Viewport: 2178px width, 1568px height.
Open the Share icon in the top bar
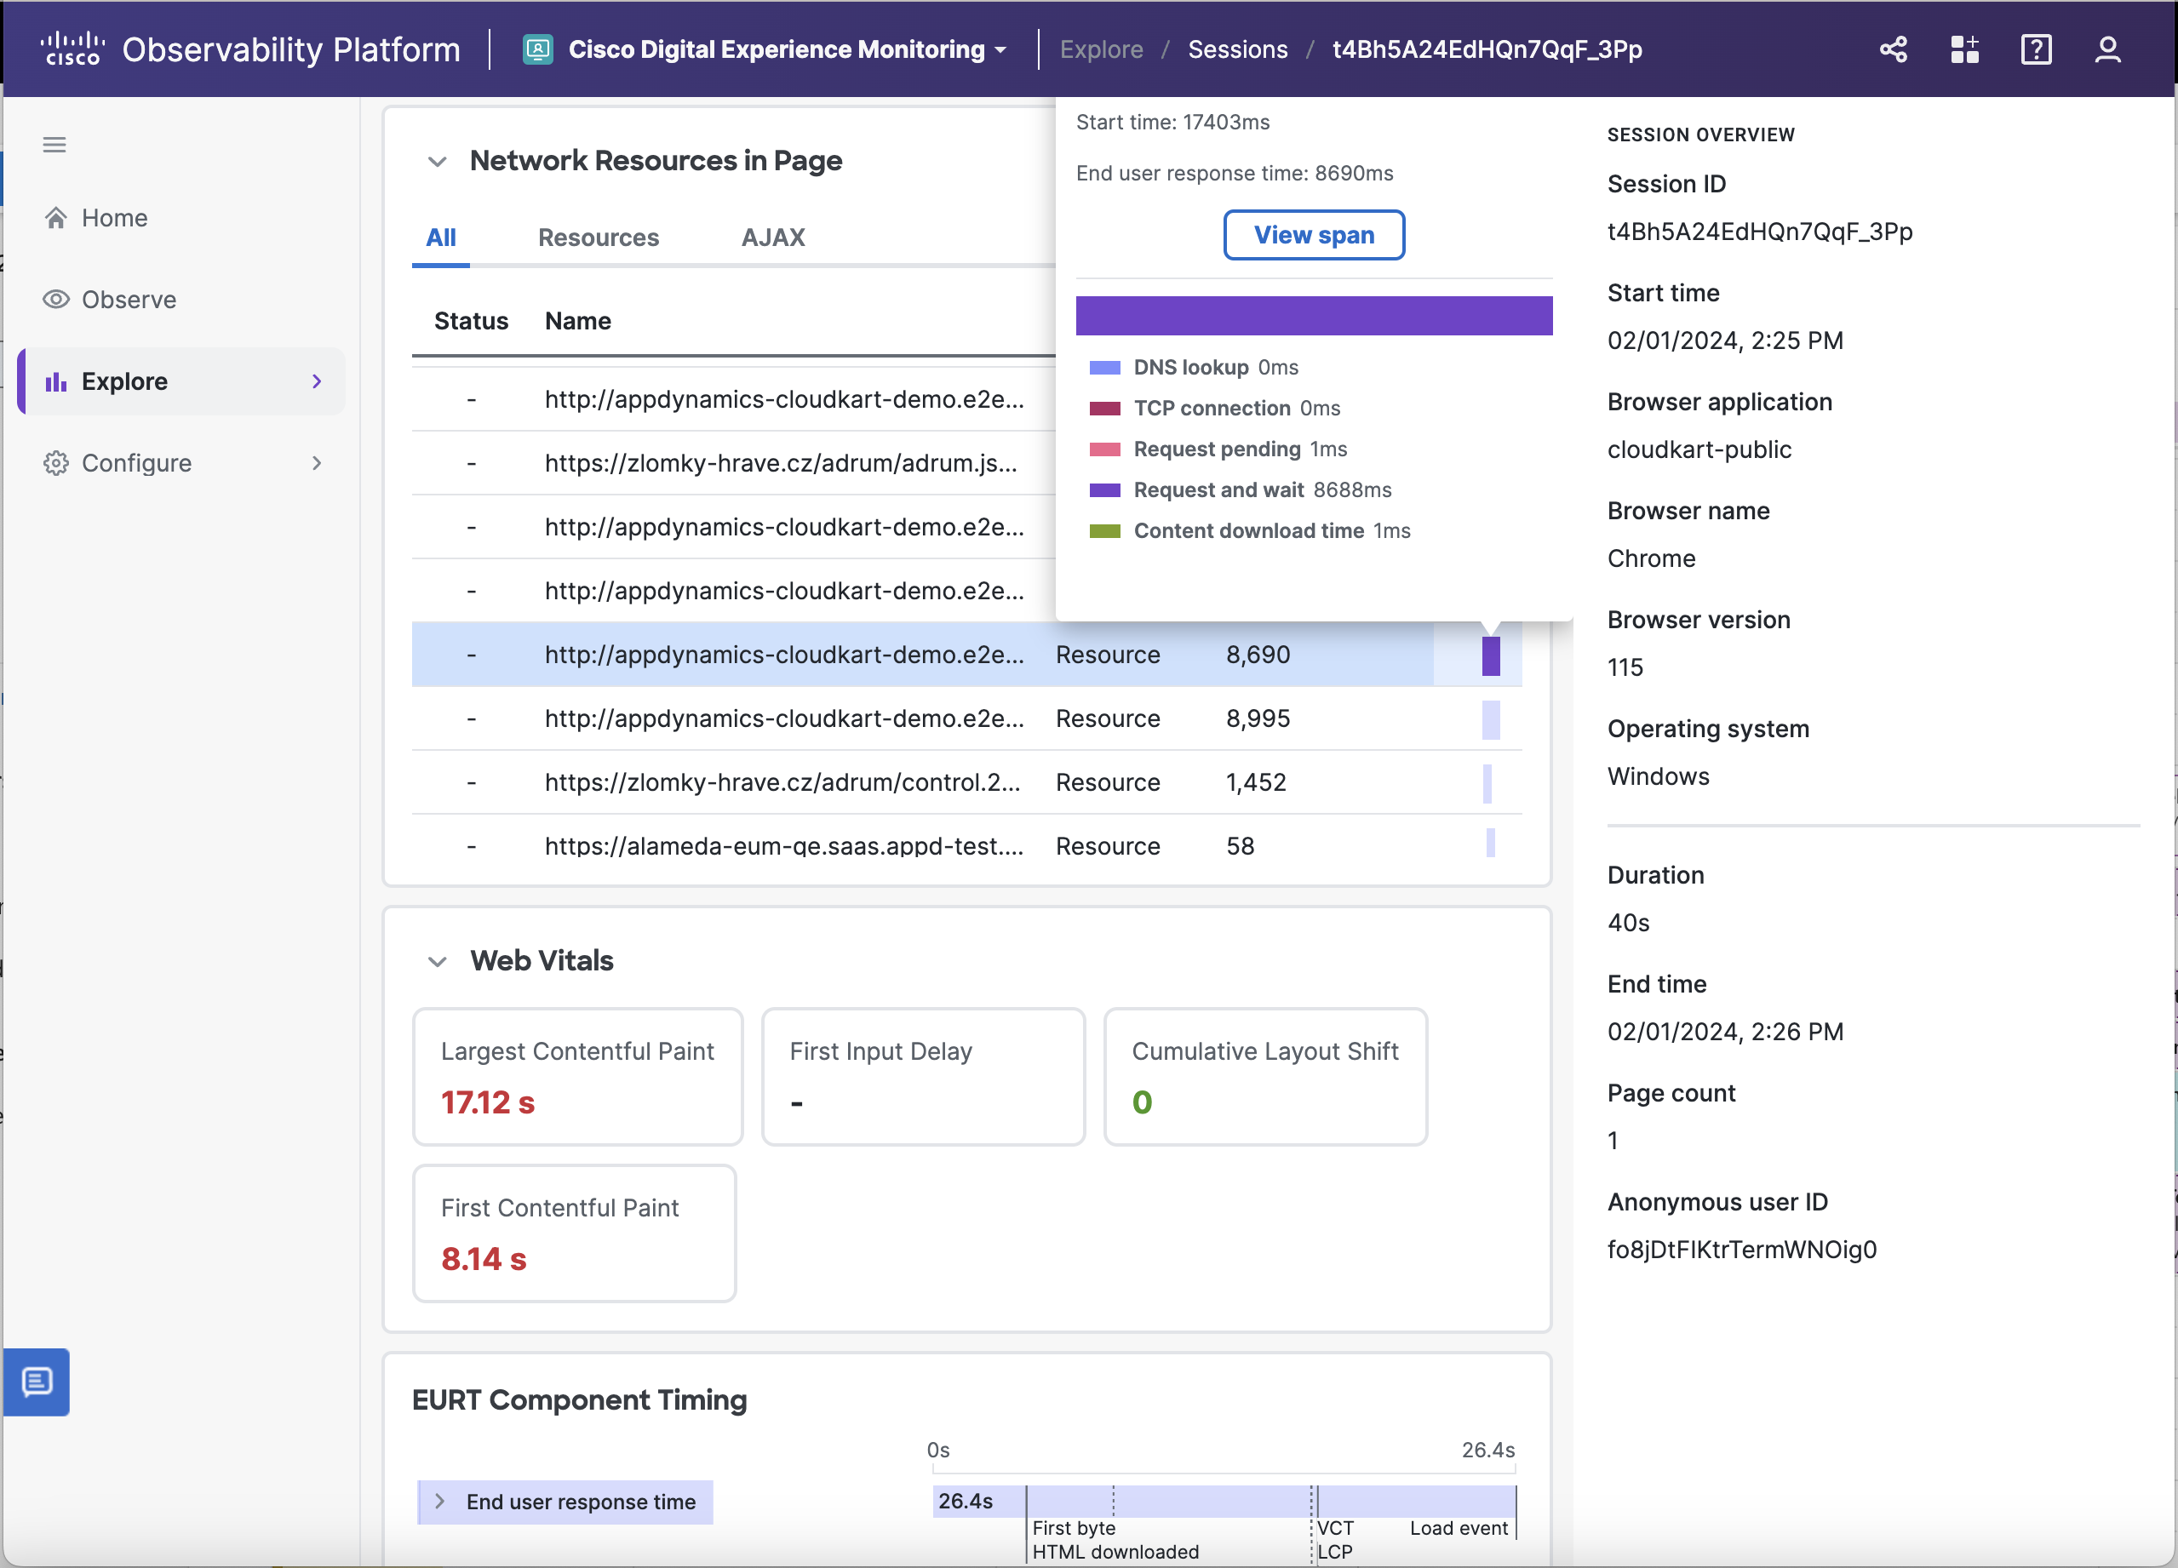[x=1893, y=49]
